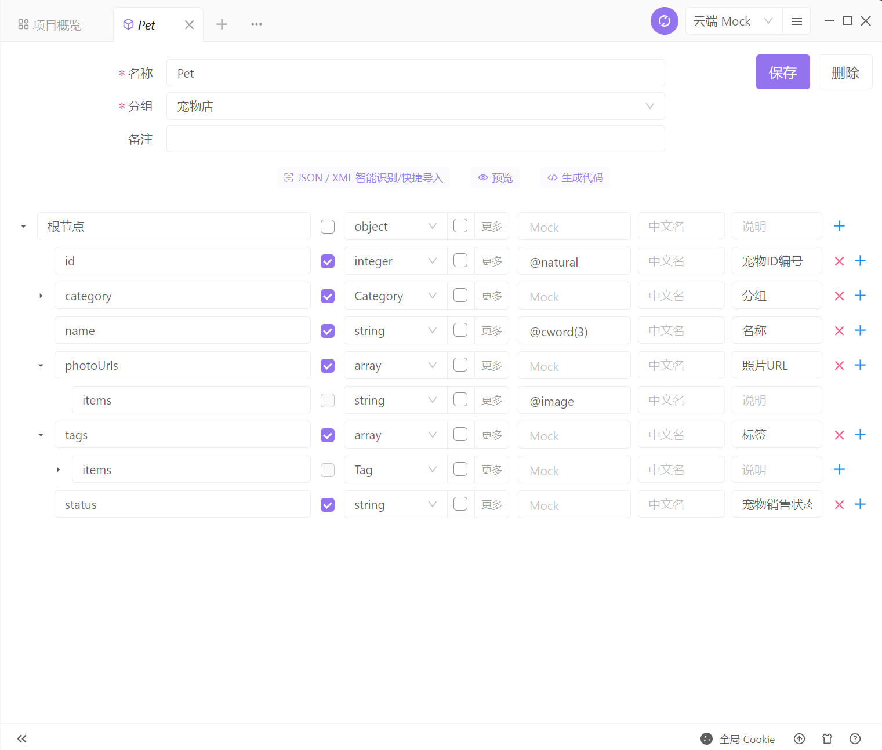Uncheck required checkbox for category
The image size is (882, 750).
pyautogui.click(x=328, y=296)
